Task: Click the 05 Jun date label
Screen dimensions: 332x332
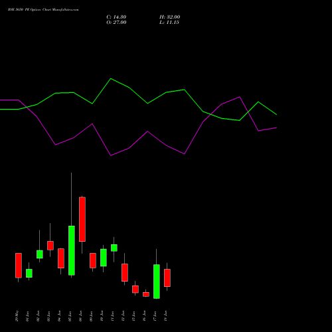Action: point(70,316)
